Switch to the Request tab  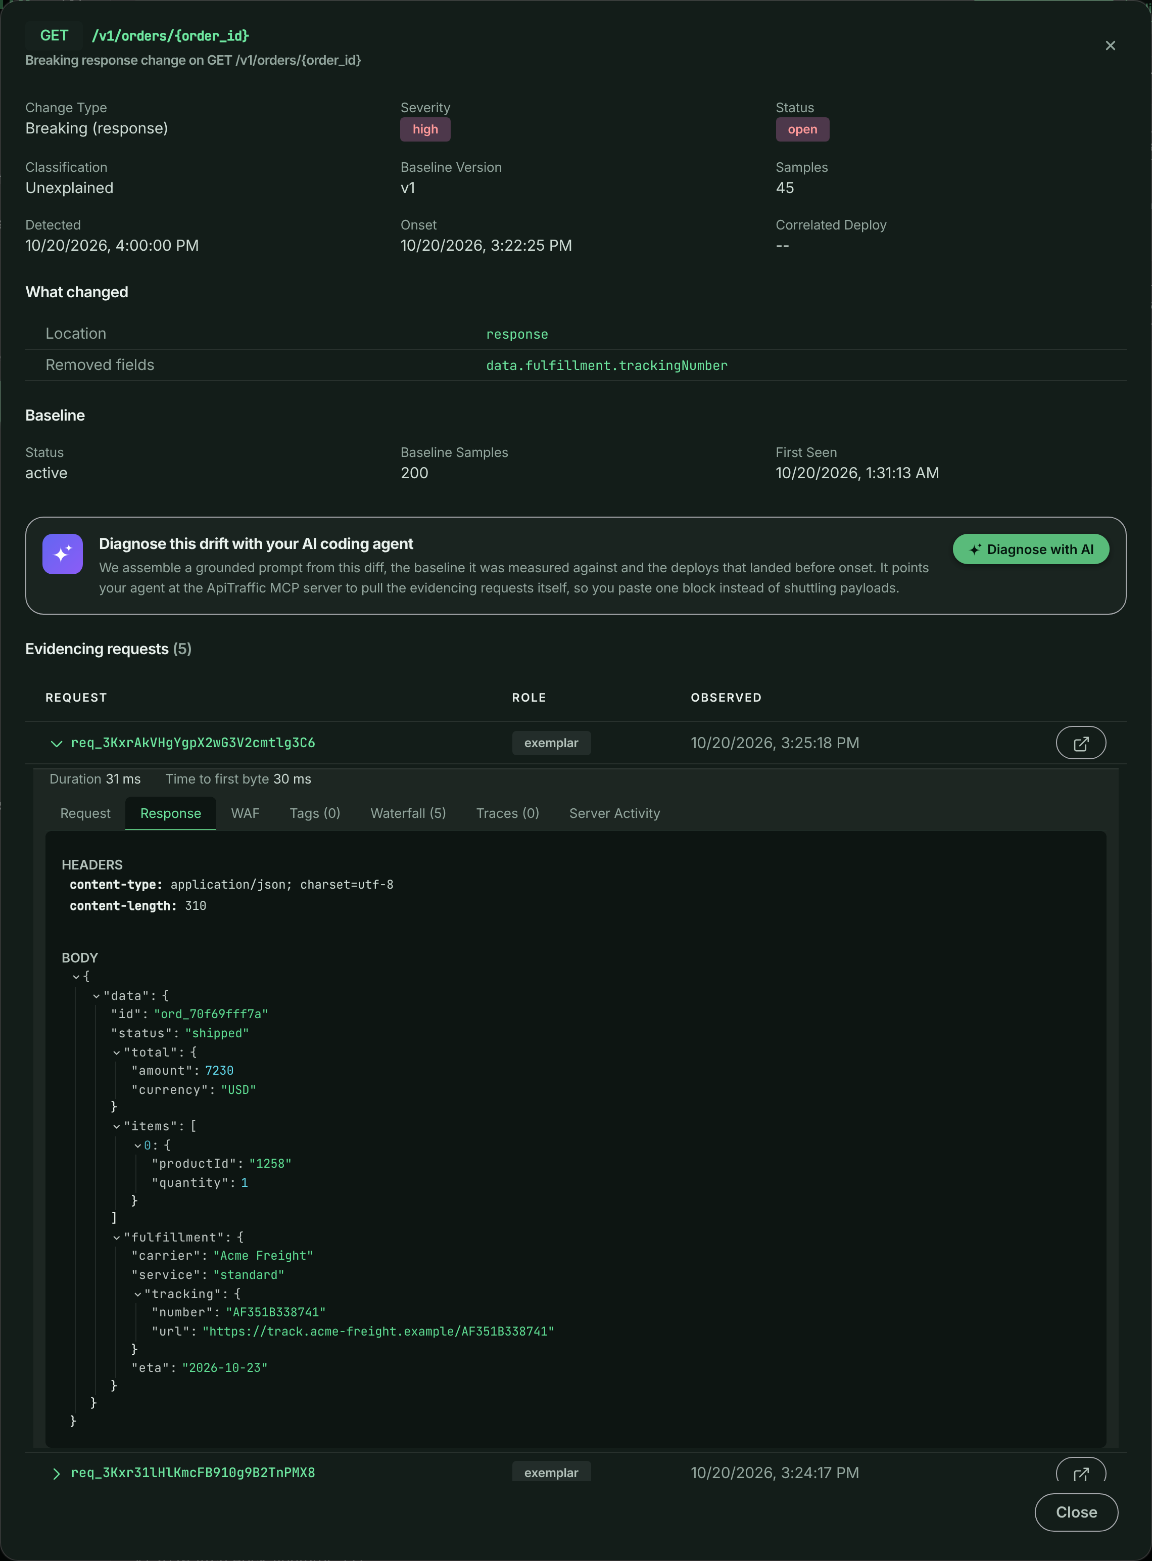click(85, 813)
